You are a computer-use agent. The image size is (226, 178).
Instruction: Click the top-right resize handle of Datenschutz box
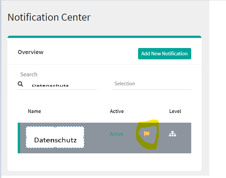(x=84, y=127)
